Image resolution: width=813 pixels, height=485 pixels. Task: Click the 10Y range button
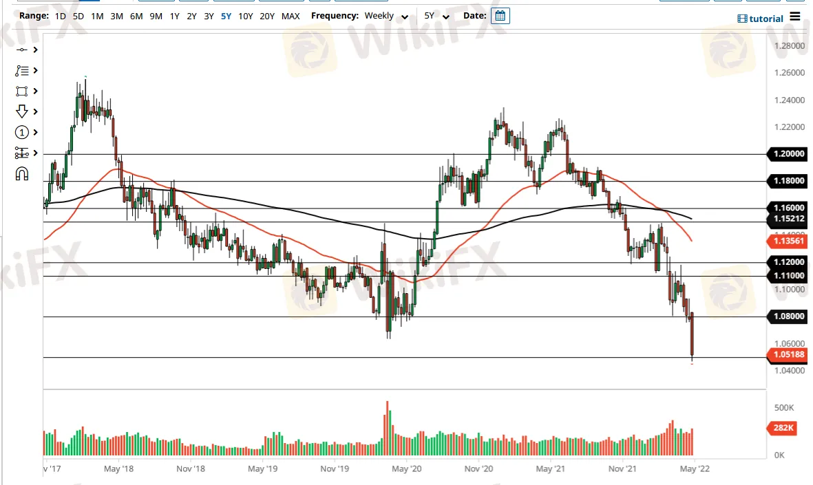(245, 16)
